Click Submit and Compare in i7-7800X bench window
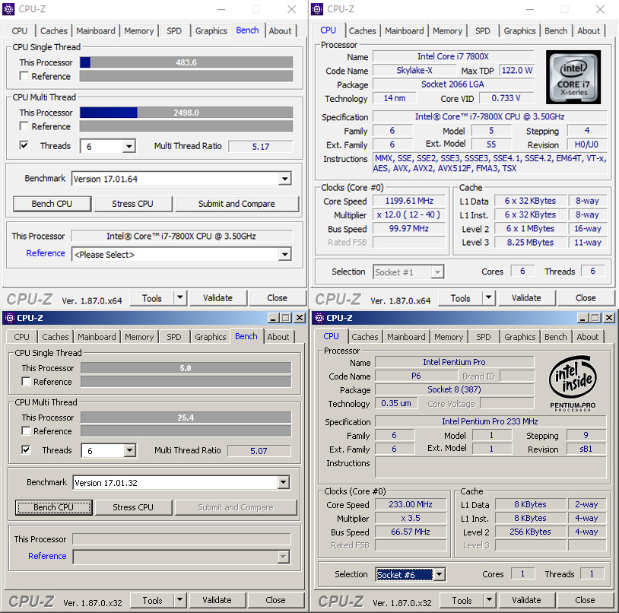619x613 pixels. (236, 204)
